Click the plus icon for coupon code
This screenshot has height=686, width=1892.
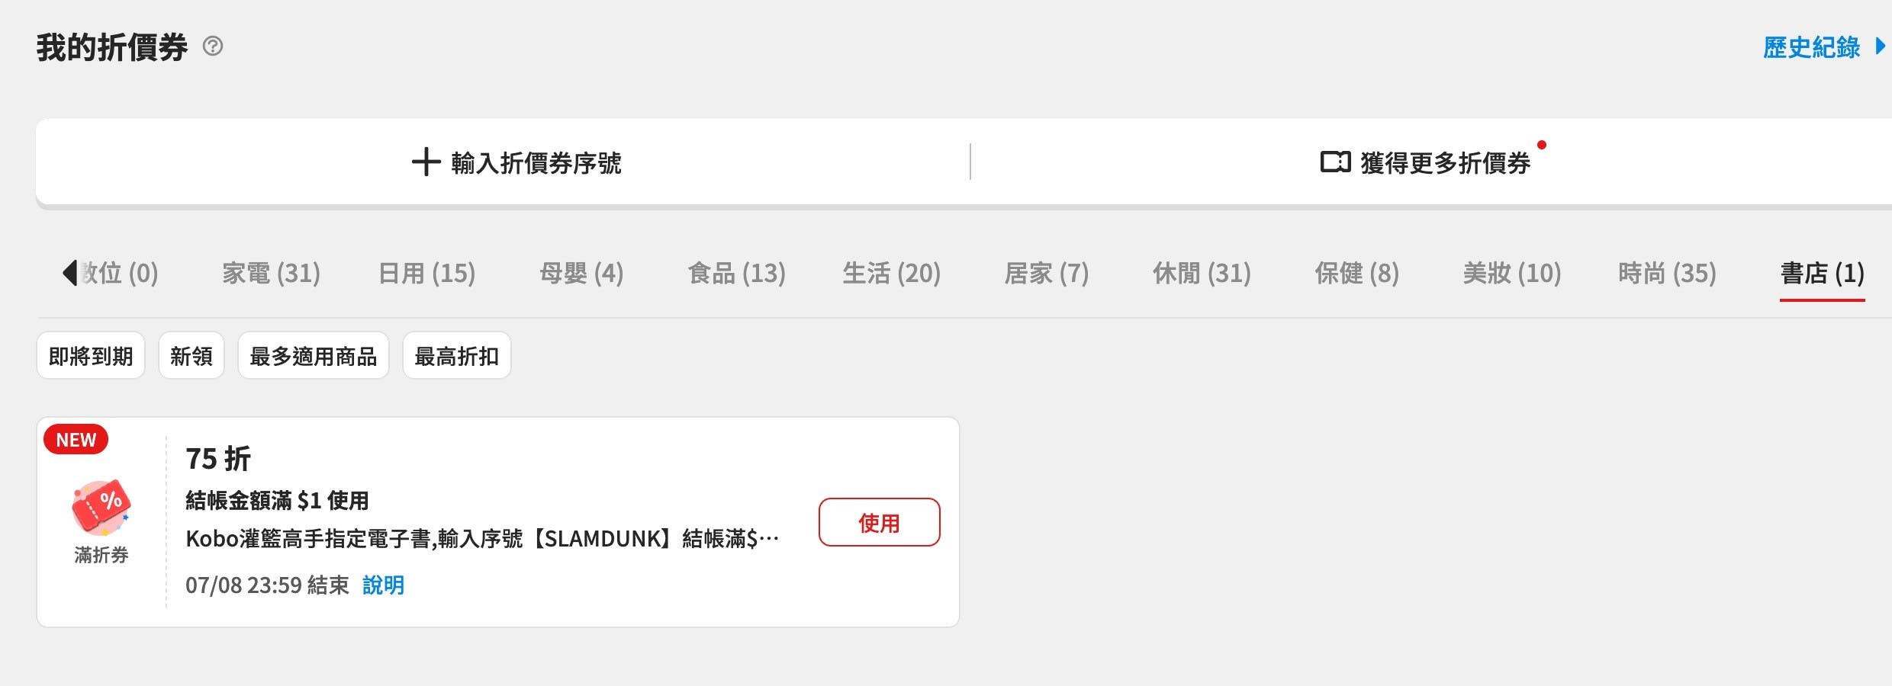tap(426, 162)
